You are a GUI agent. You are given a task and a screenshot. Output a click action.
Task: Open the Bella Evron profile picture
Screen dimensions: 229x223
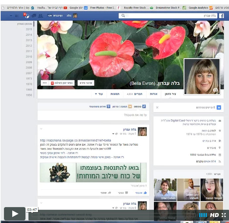(202, 76)
